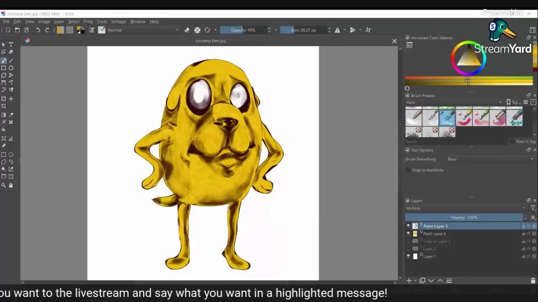Viewport: 538px width, 302px height.
Task: Open the Window menu
Action: pyautogui.click(x=137, y=21)
